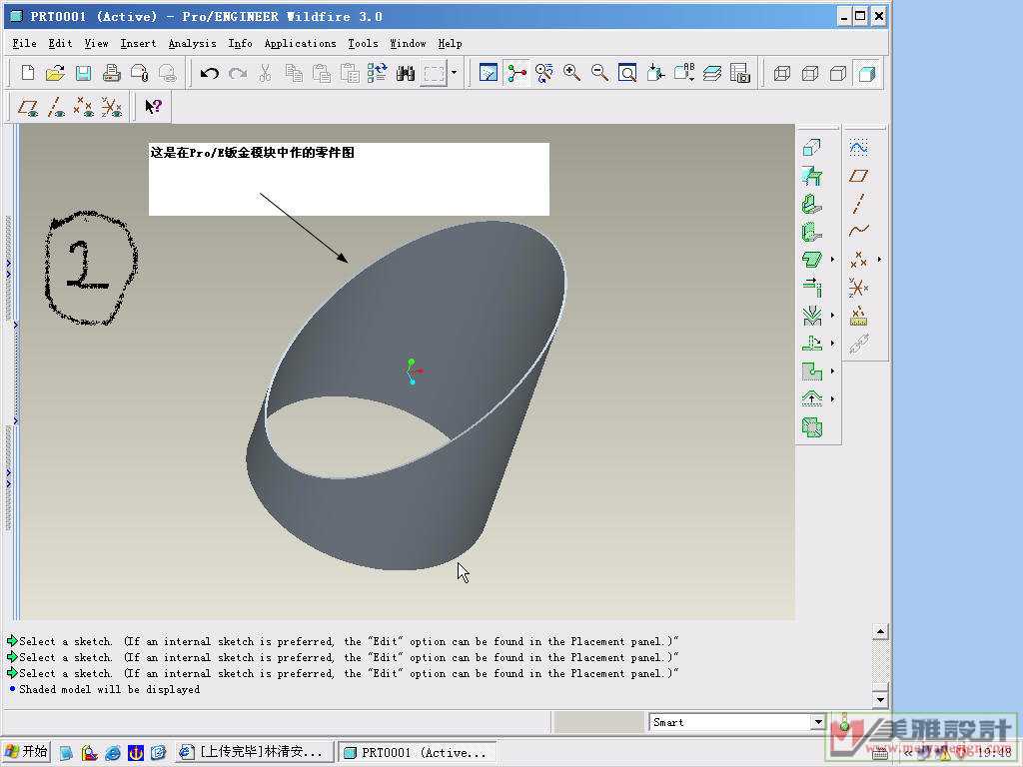Screen dimensions: 1023x767
Task: Create a Datum Curve
Action: tap(858, 232)
